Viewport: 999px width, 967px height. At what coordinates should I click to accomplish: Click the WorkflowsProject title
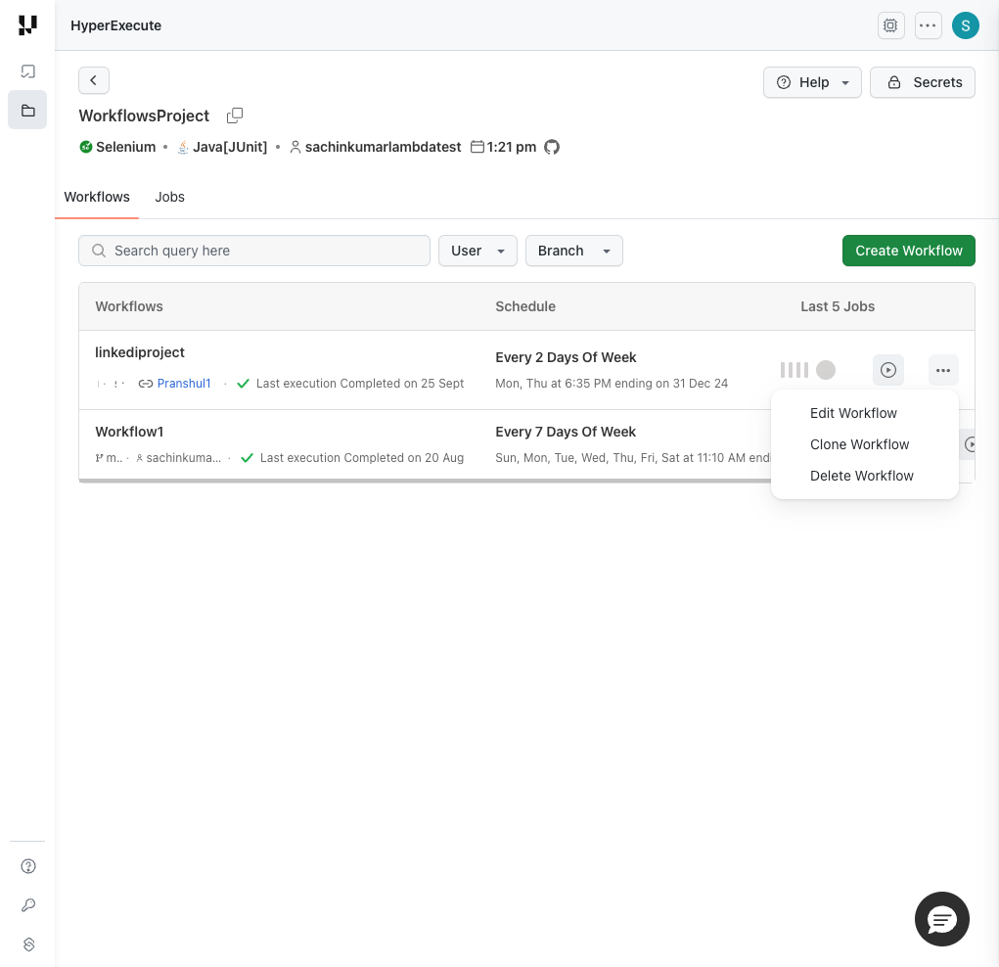pos(144,115)
